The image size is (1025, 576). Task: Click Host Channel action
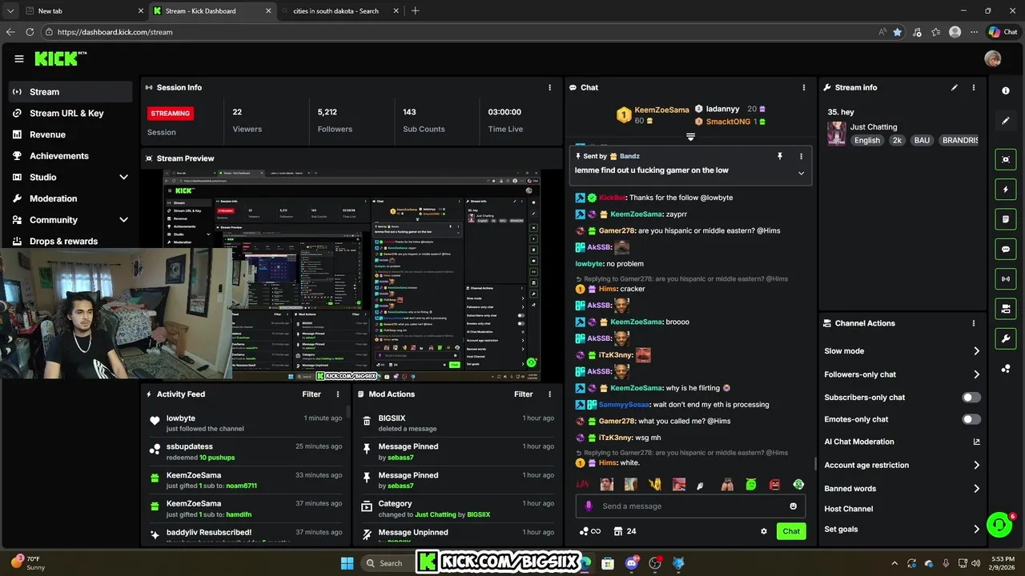click(x=848, y=509)
